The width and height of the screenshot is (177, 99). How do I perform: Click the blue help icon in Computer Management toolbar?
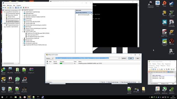16,8
